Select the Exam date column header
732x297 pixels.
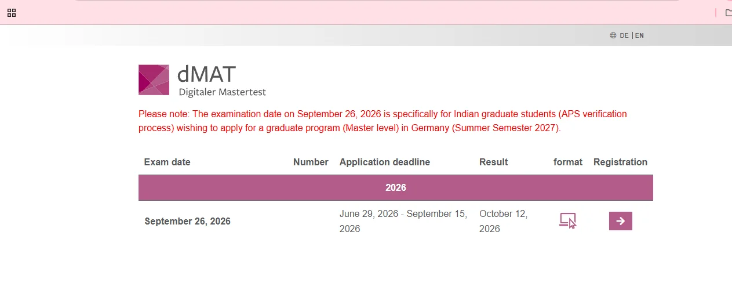pos(167,162)
